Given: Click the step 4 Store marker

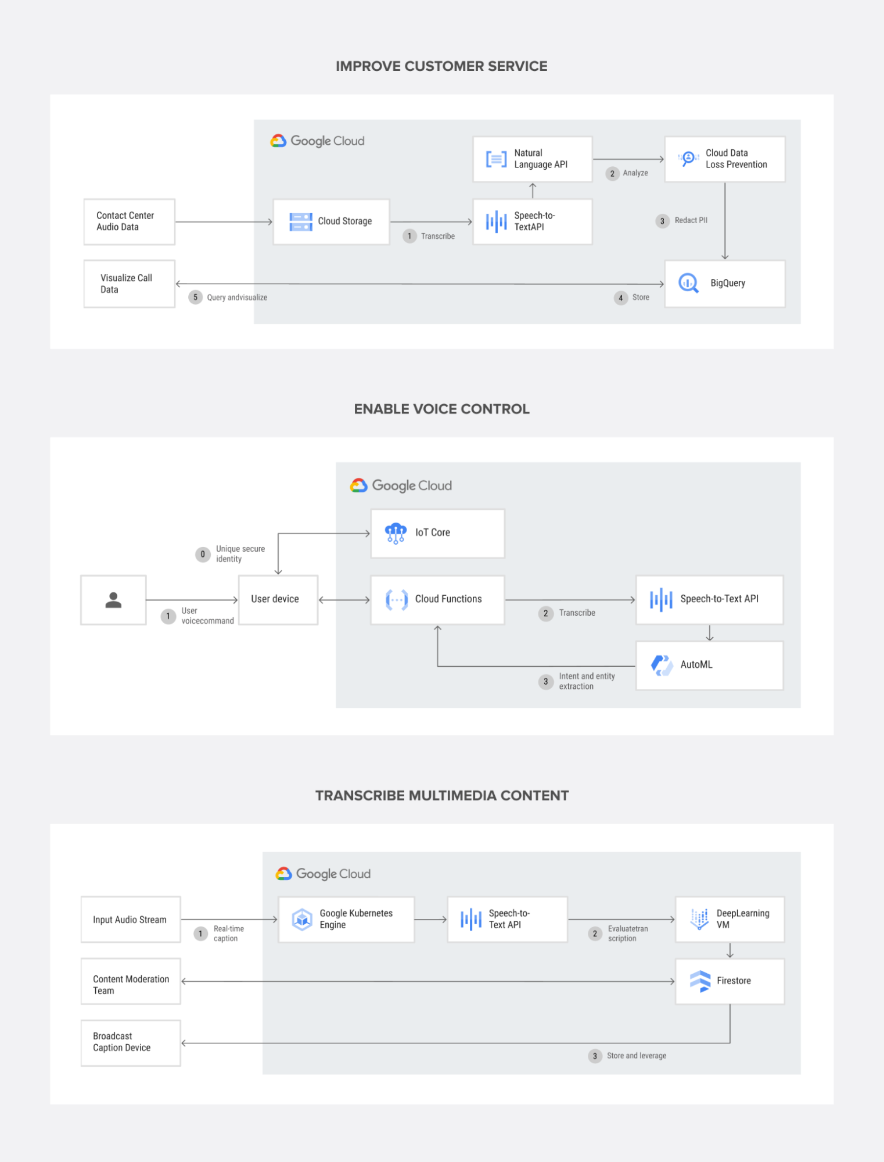Looking at the screenshot, I should [x=621, y=298].
